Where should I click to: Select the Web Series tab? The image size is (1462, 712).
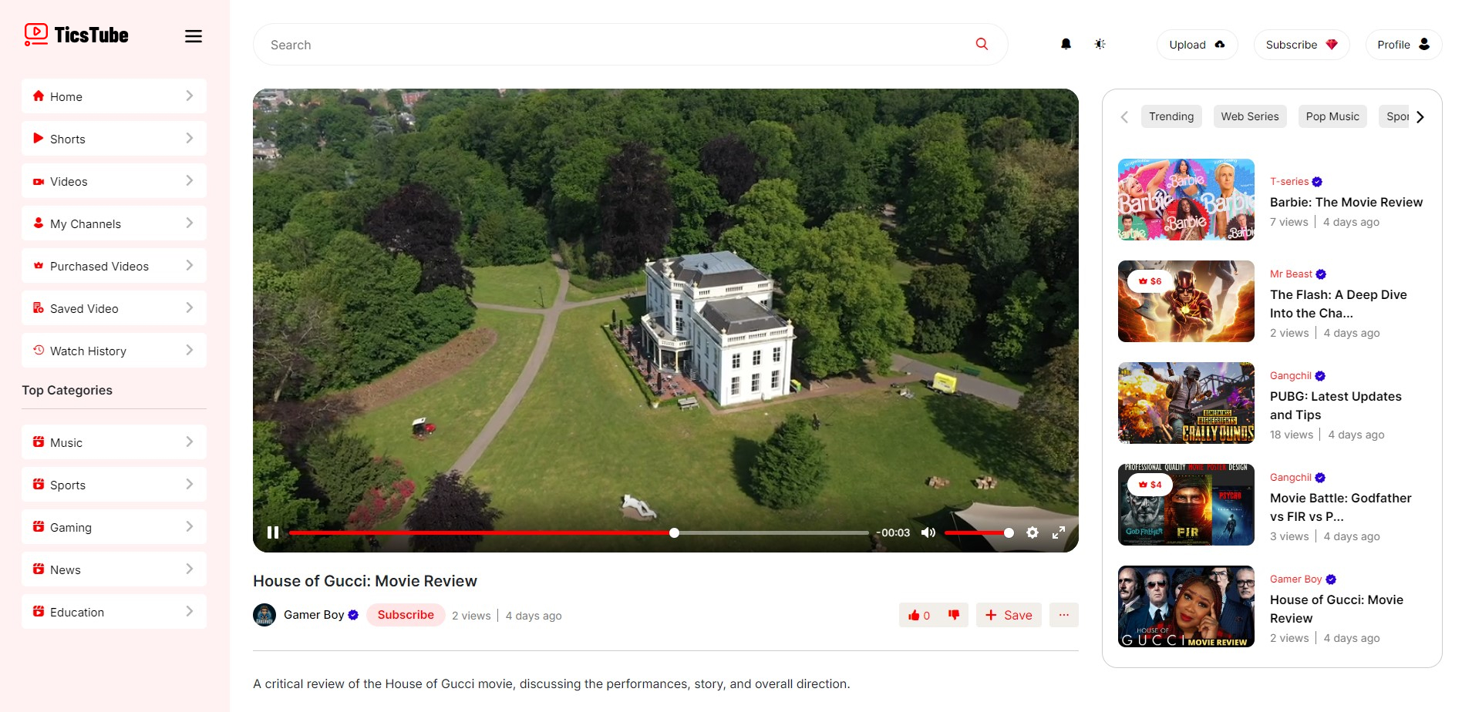pos(1250,116)
